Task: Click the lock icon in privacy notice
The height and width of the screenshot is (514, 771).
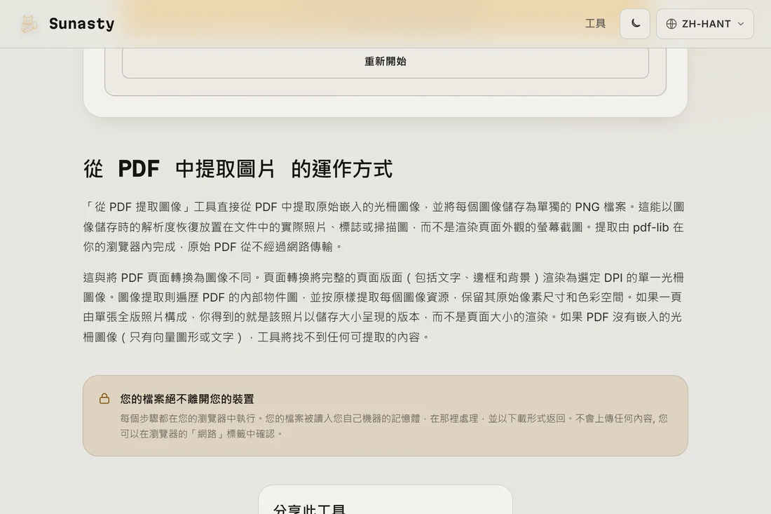Action: pos(104,398)
